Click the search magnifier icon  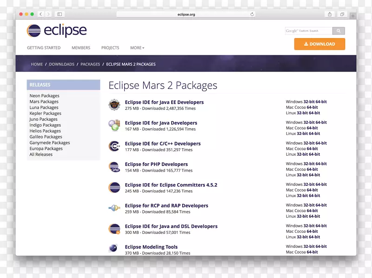click(x=339, y=31)
